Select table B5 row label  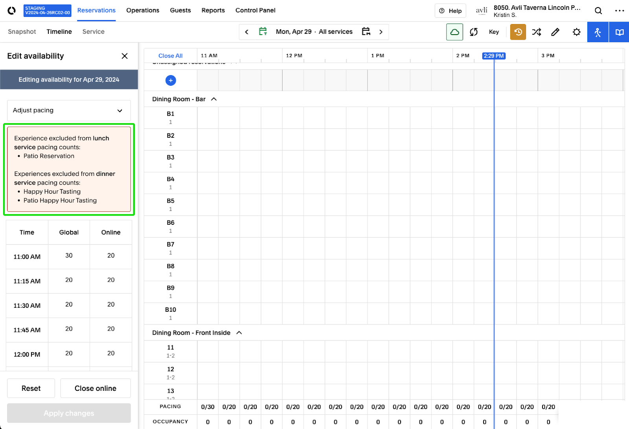pyautogui.click(x=170, y=205)
